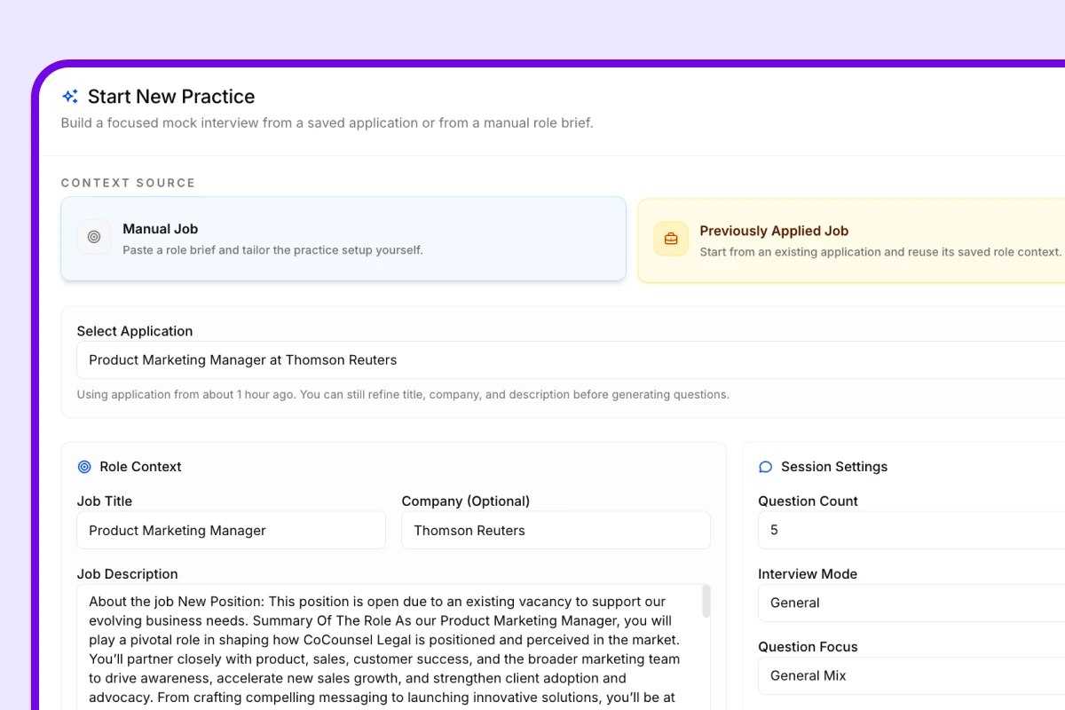The image size is (1065, 710).
Task: Click the Start New Practice heading
Action: (x=171, y=97)
